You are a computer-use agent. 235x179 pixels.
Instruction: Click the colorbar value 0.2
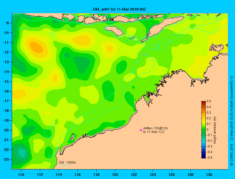(x=209, y=118)
